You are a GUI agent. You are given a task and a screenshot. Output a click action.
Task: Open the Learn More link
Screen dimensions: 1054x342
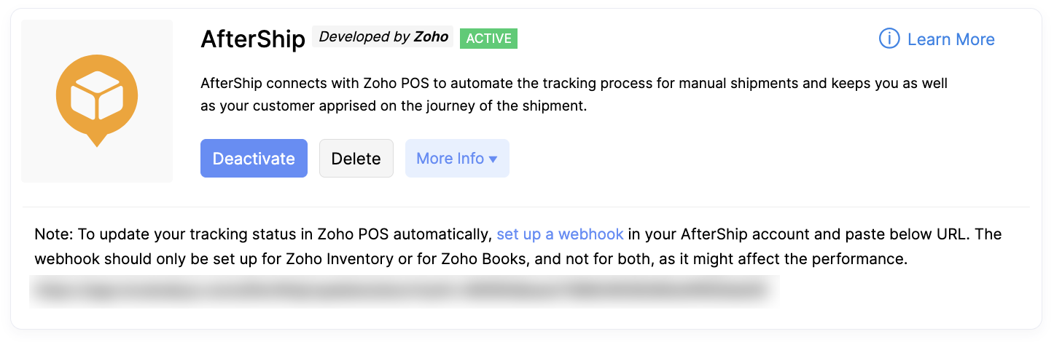[x=950, y=39]
